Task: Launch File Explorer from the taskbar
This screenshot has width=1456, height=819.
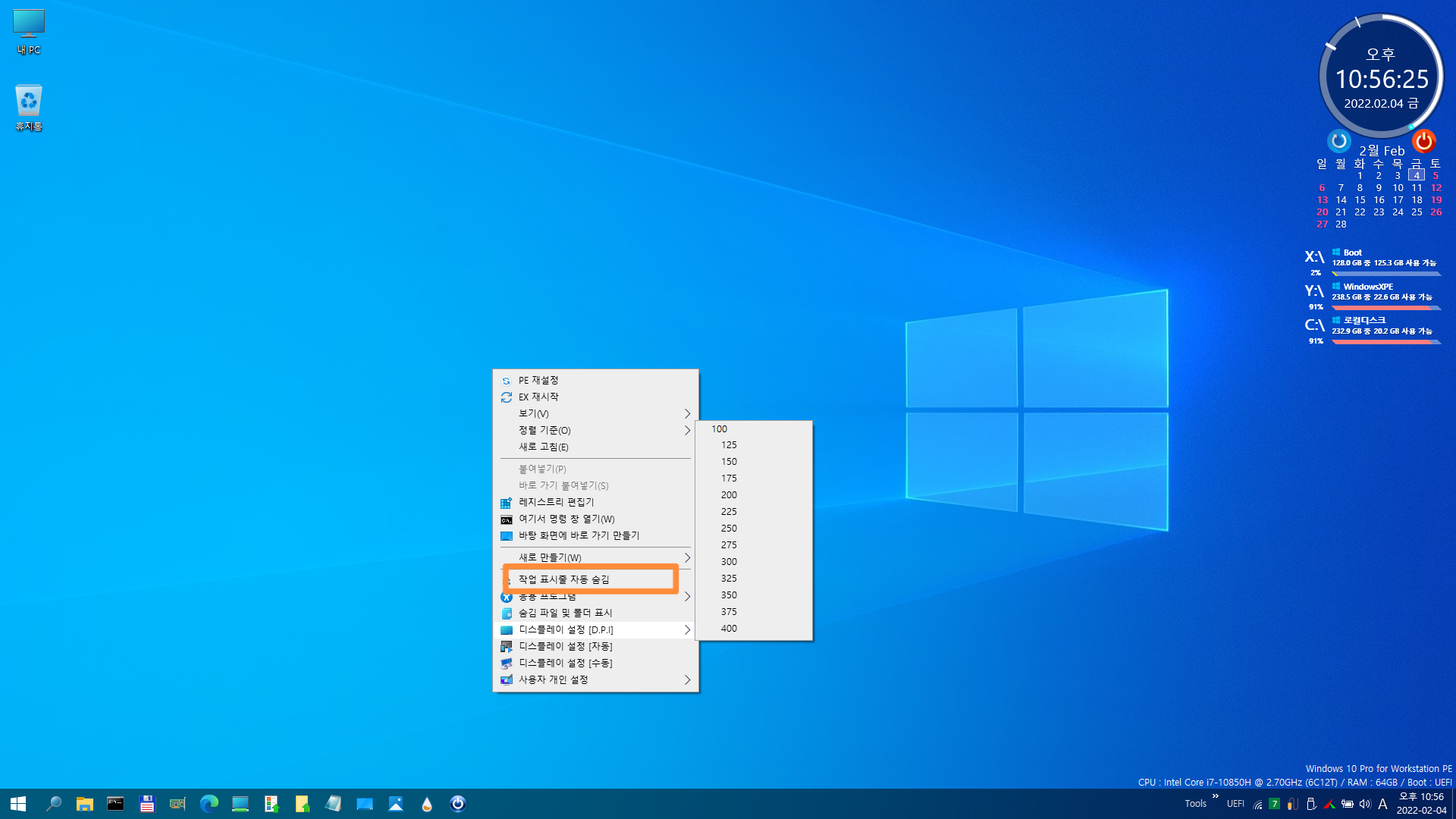Action: click(84, 804)
